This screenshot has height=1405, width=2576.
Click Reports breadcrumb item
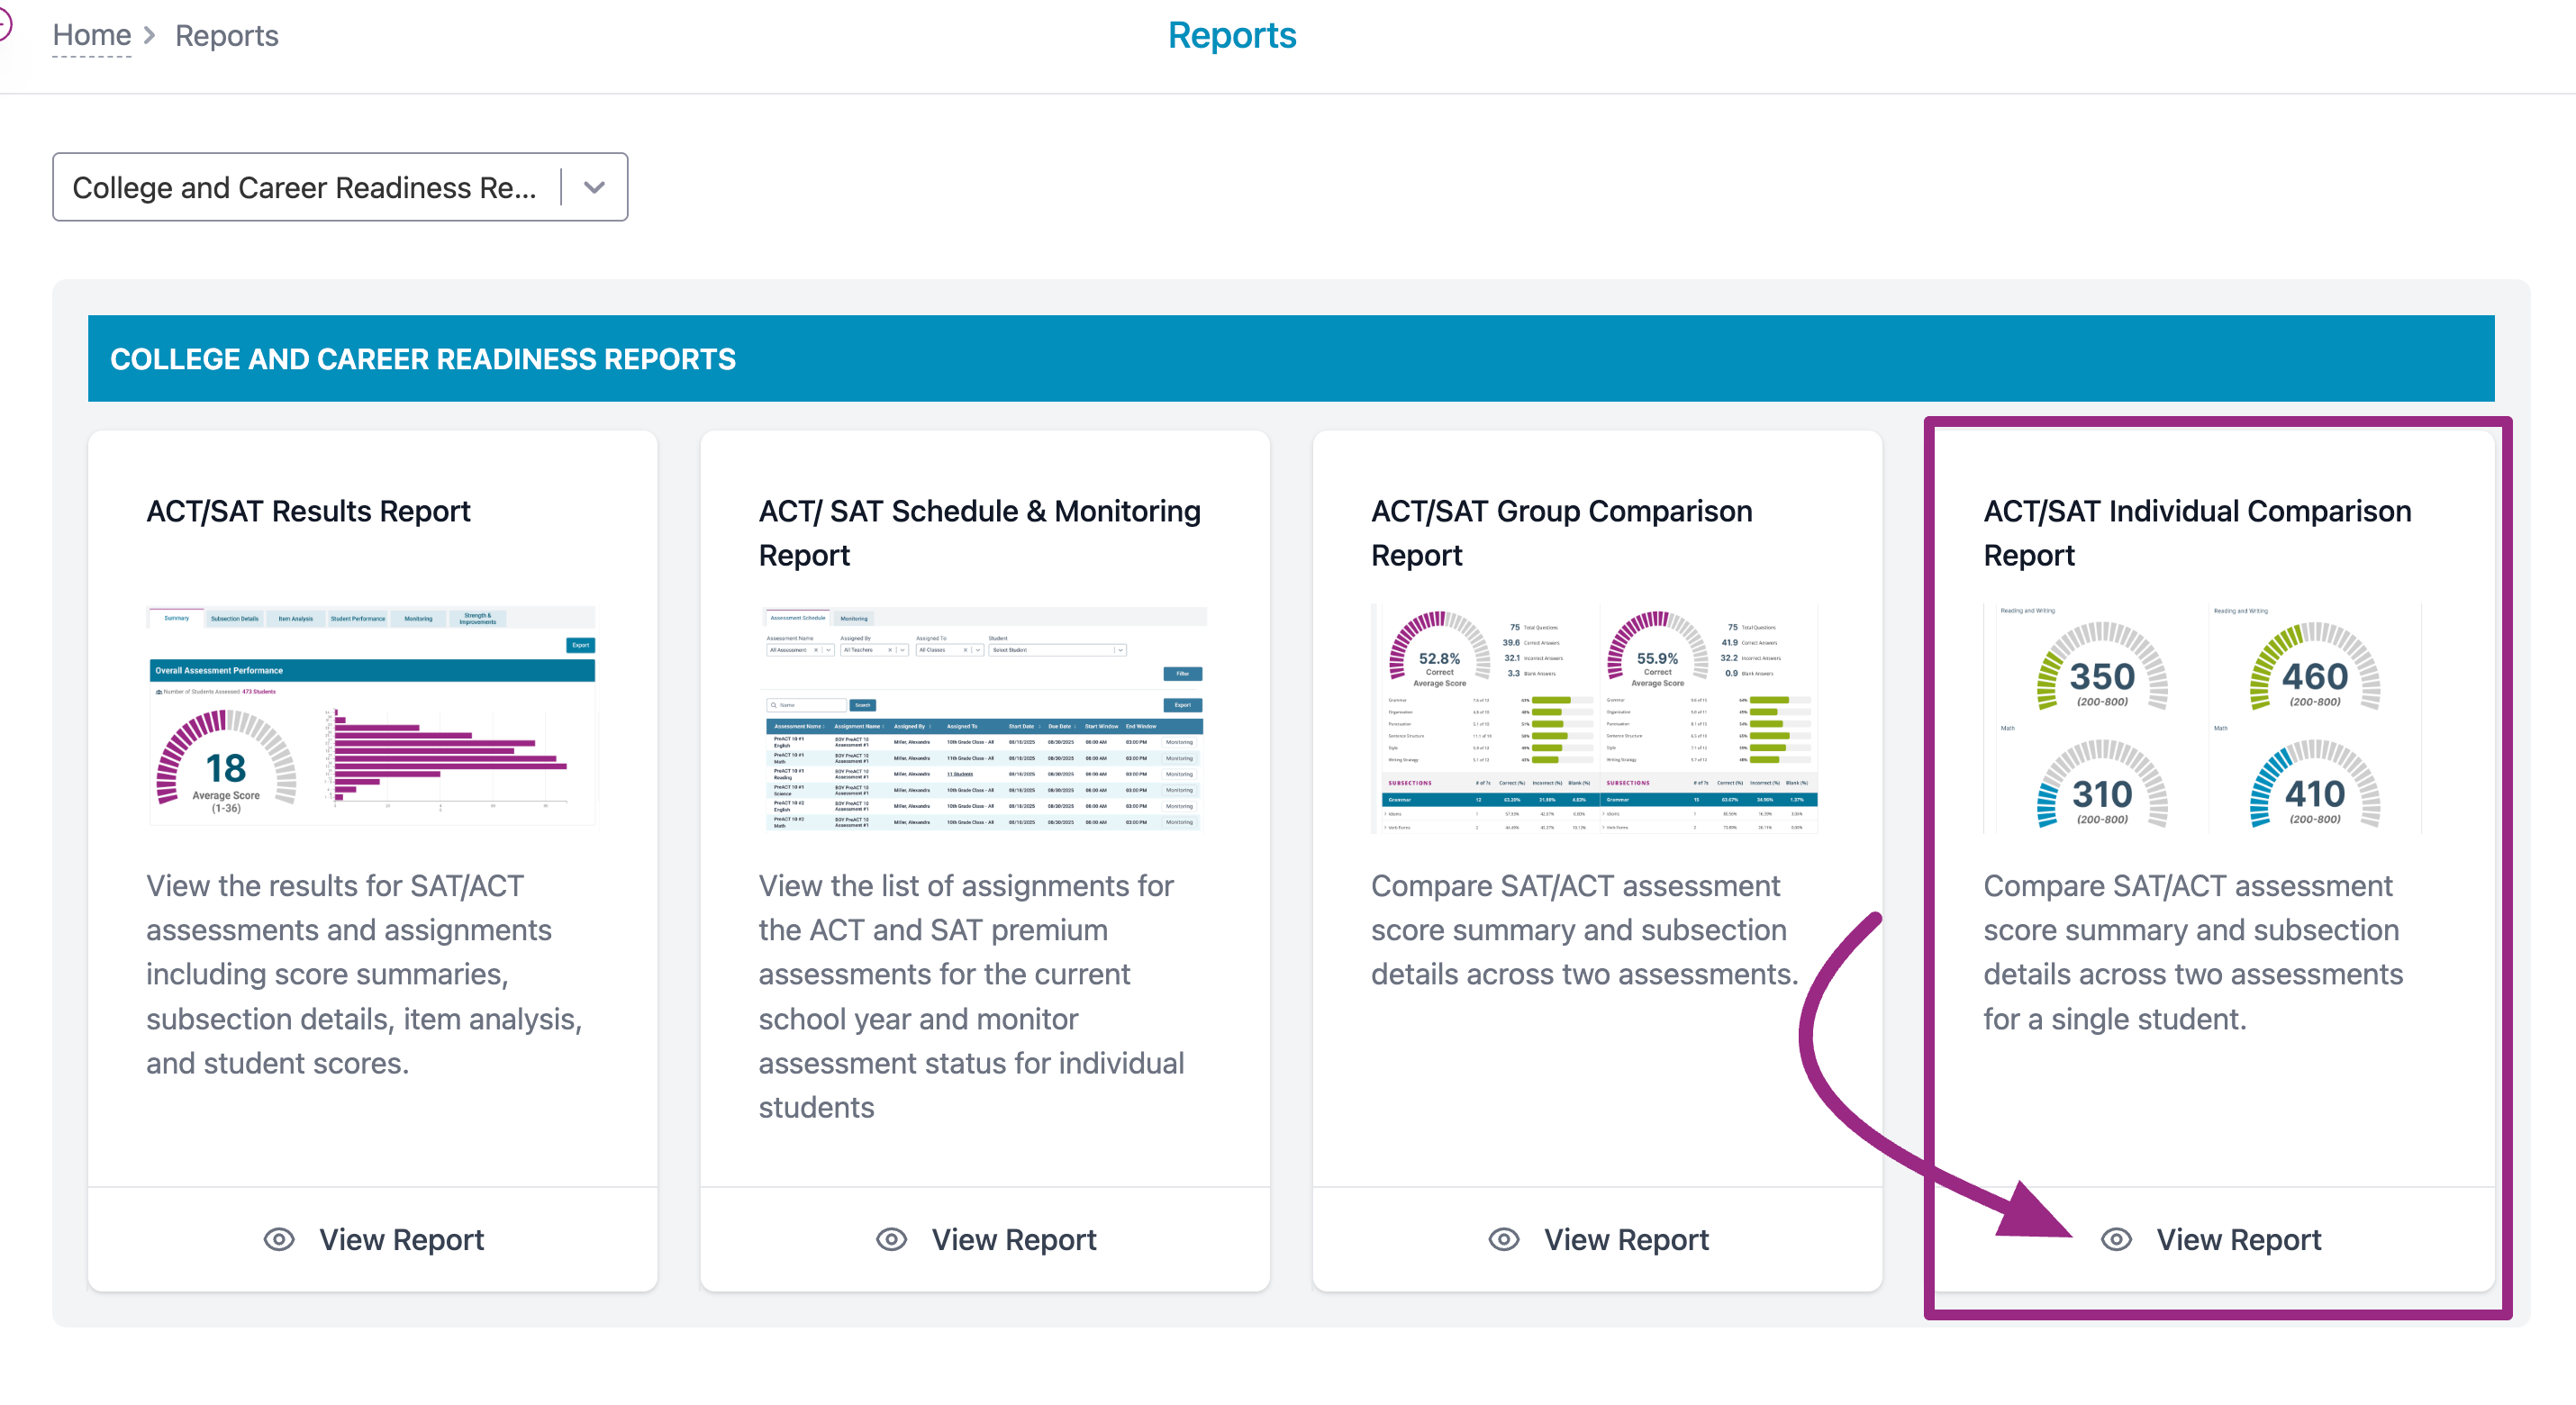point(226,35)
